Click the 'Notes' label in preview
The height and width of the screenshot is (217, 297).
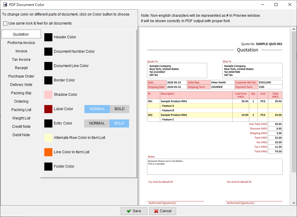click(151, 157)
